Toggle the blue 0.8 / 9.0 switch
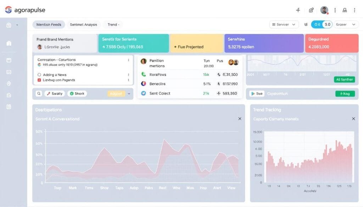The height and width of the screenshot is (207, 363). (322, 24)
